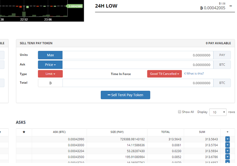The height and width of the screenshot is (166, 237).
Task: Sort by TOTAL column header
Action: click(166, 132)
